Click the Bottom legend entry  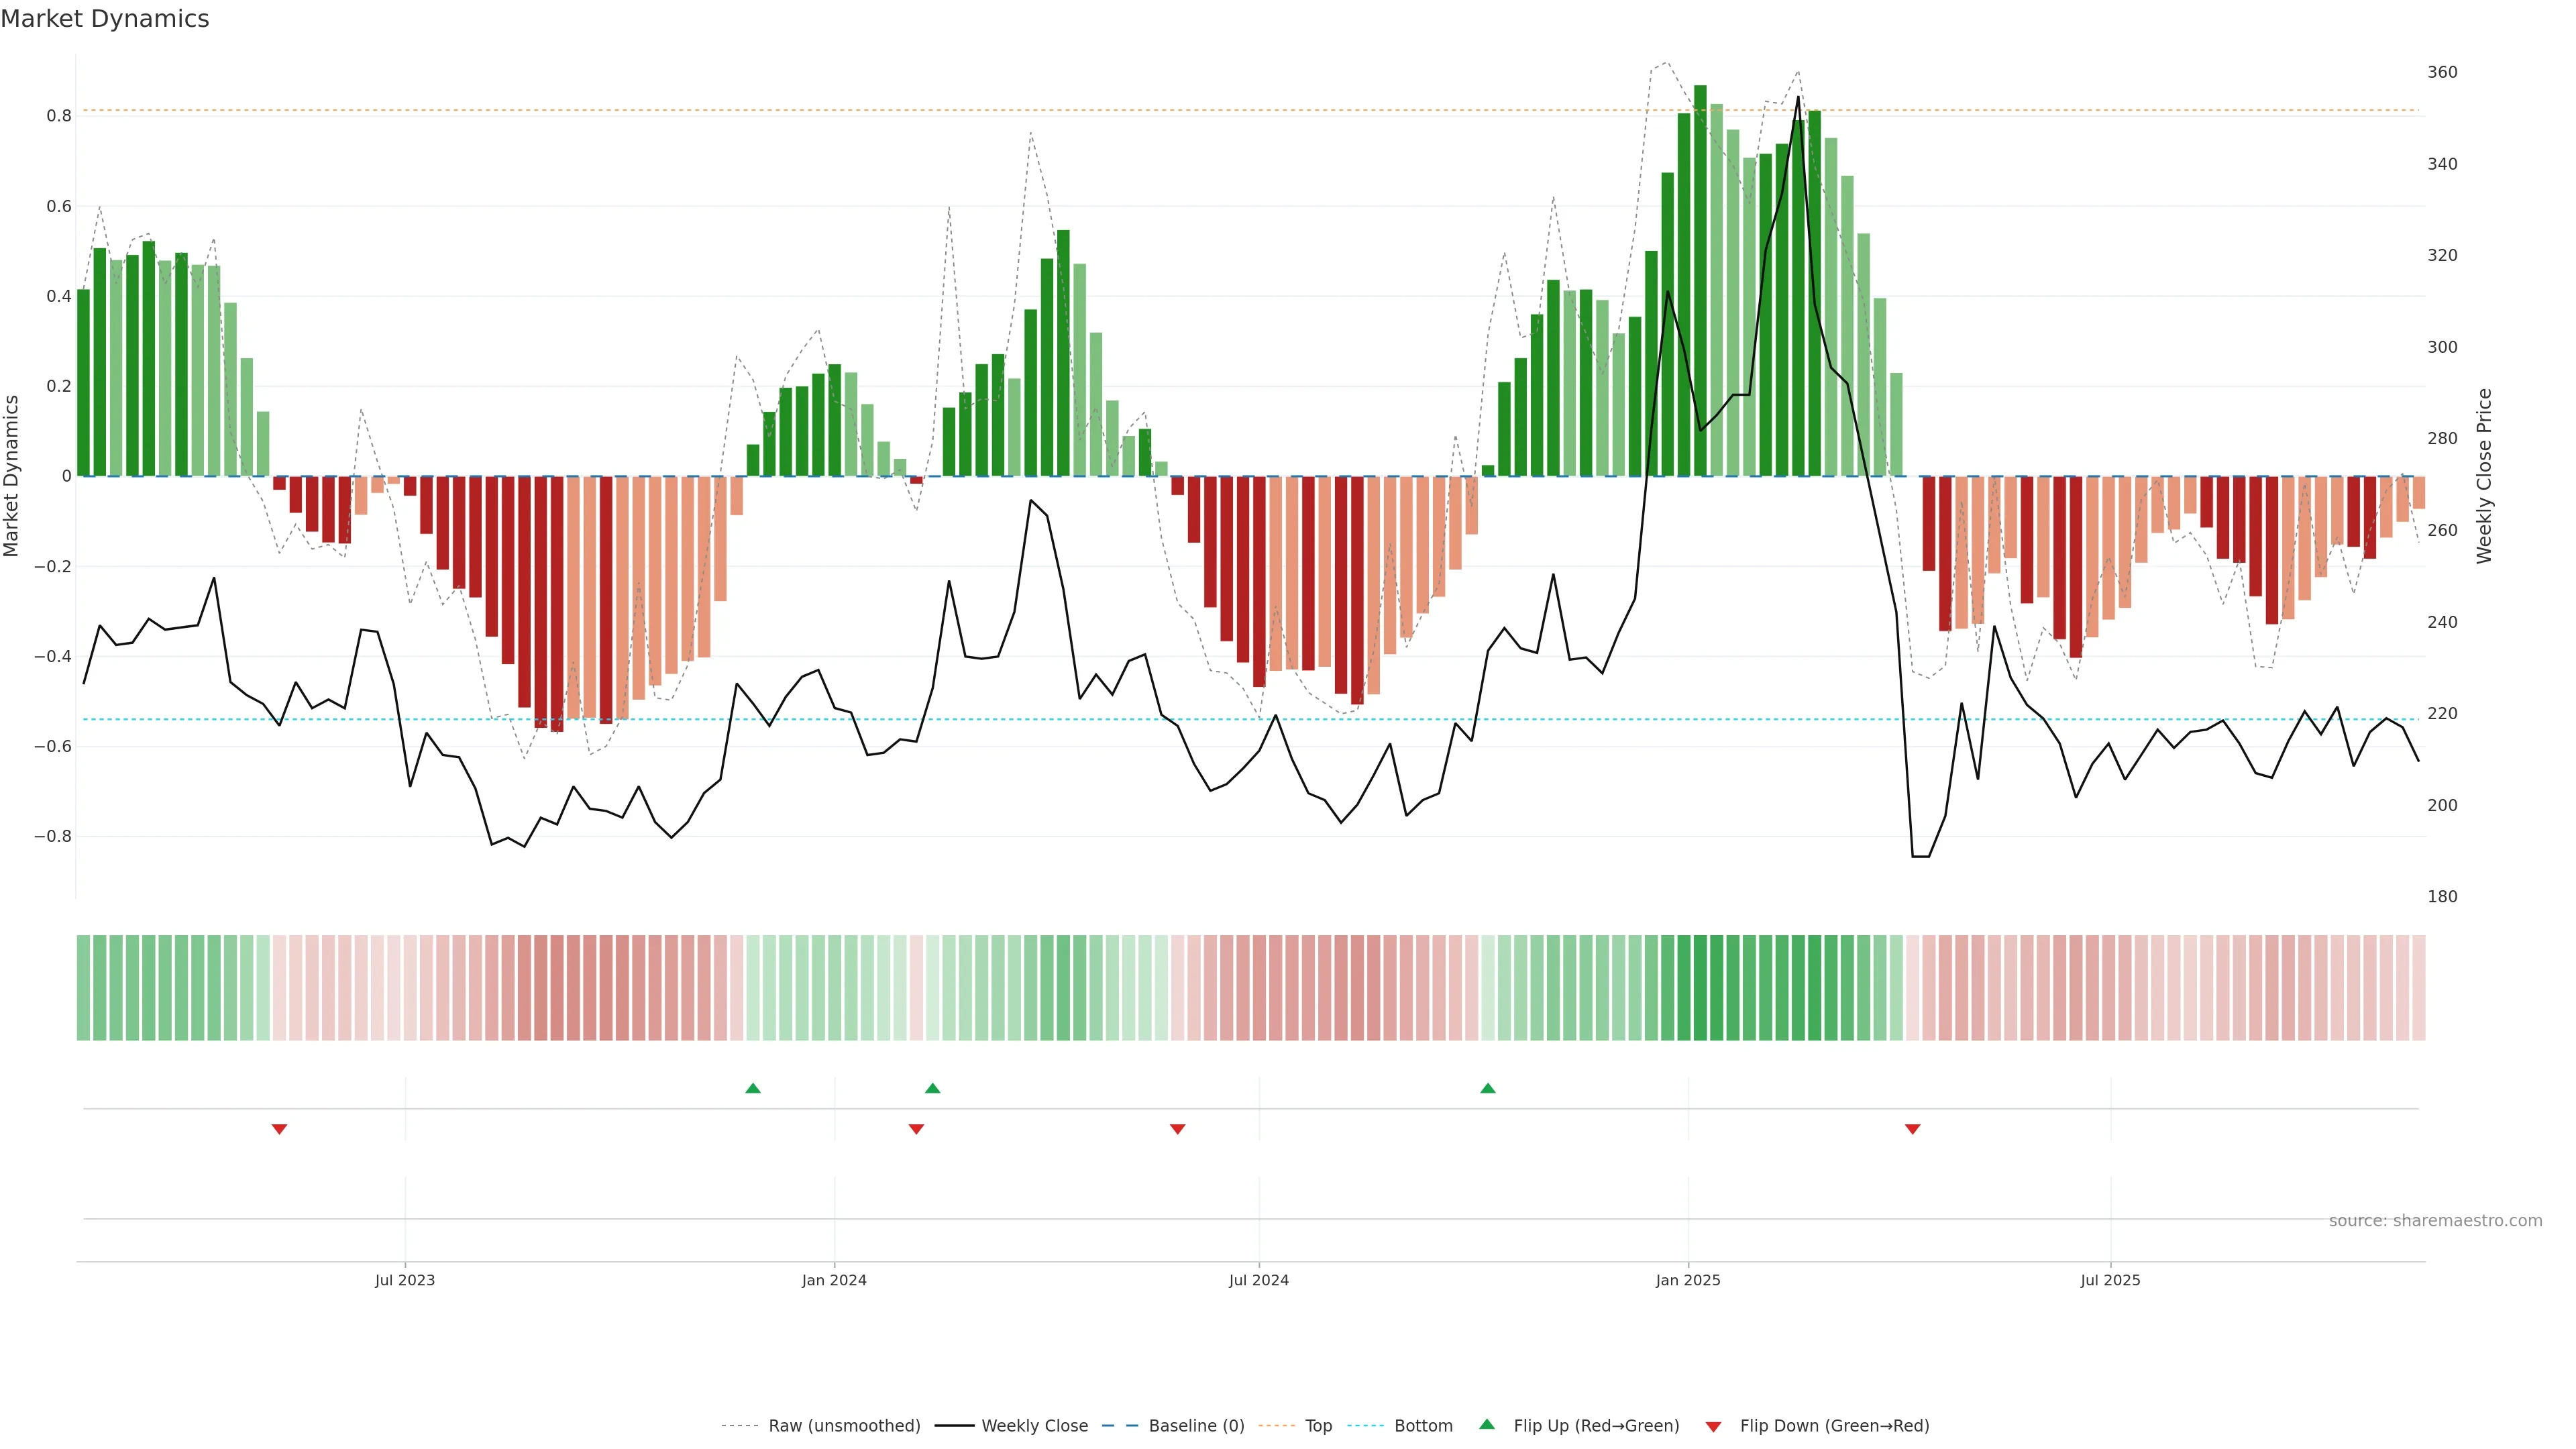tap(1423, 1426)
